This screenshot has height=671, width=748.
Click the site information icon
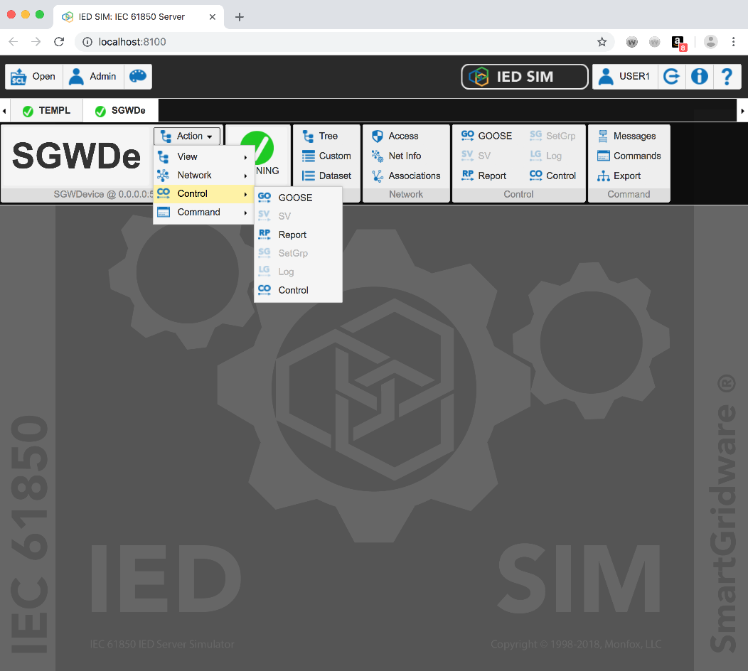coord(87,42)
